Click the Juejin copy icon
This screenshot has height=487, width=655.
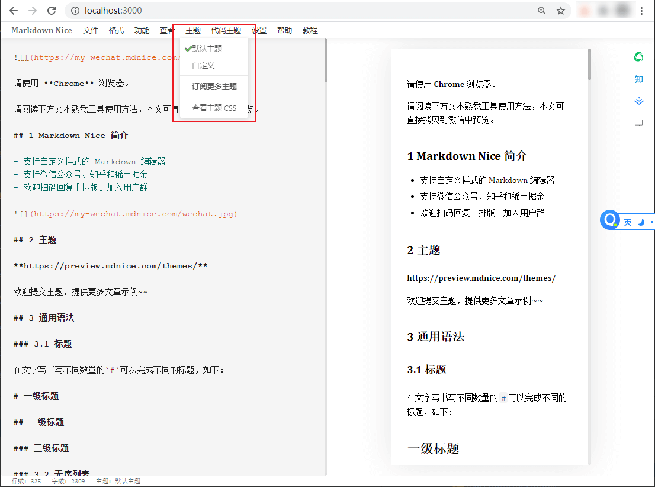(x=638, y=101)
